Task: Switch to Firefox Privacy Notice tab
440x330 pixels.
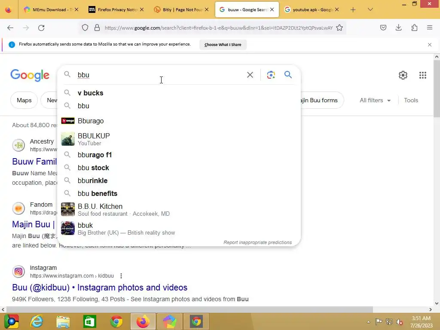Action: click(117, 10)
